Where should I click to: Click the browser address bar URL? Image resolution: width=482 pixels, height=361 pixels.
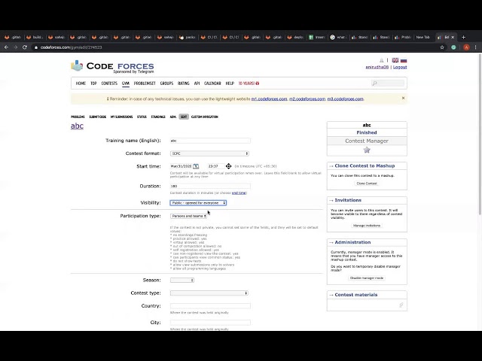(71, 47)
